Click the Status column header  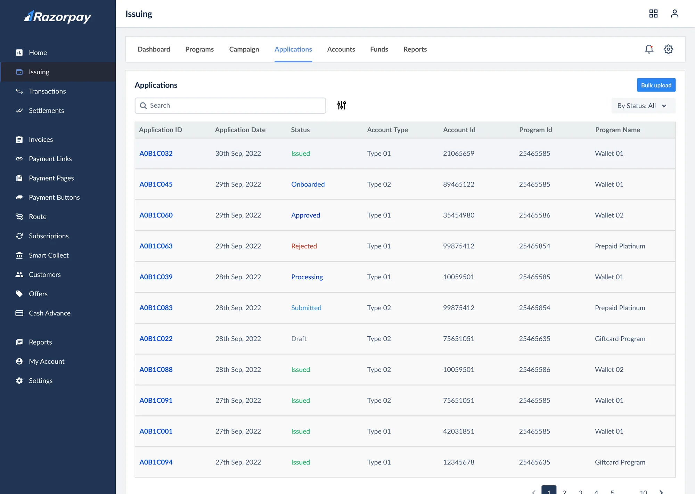coord(300,130)
